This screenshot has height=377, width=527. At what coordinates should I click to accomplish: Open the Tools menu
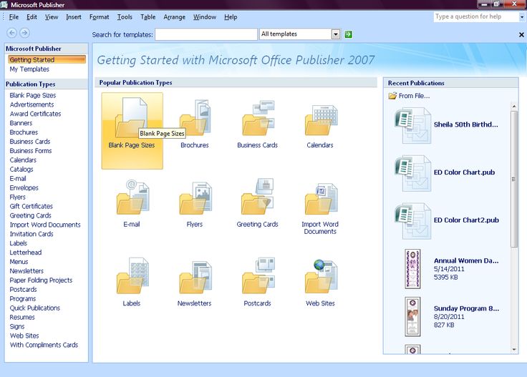[x=125, y=16]
